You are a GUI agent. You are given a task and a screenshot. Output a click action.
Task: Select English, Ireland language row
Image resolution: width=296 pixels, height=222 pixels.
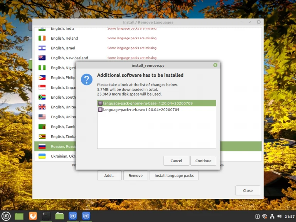pos(148,38)
